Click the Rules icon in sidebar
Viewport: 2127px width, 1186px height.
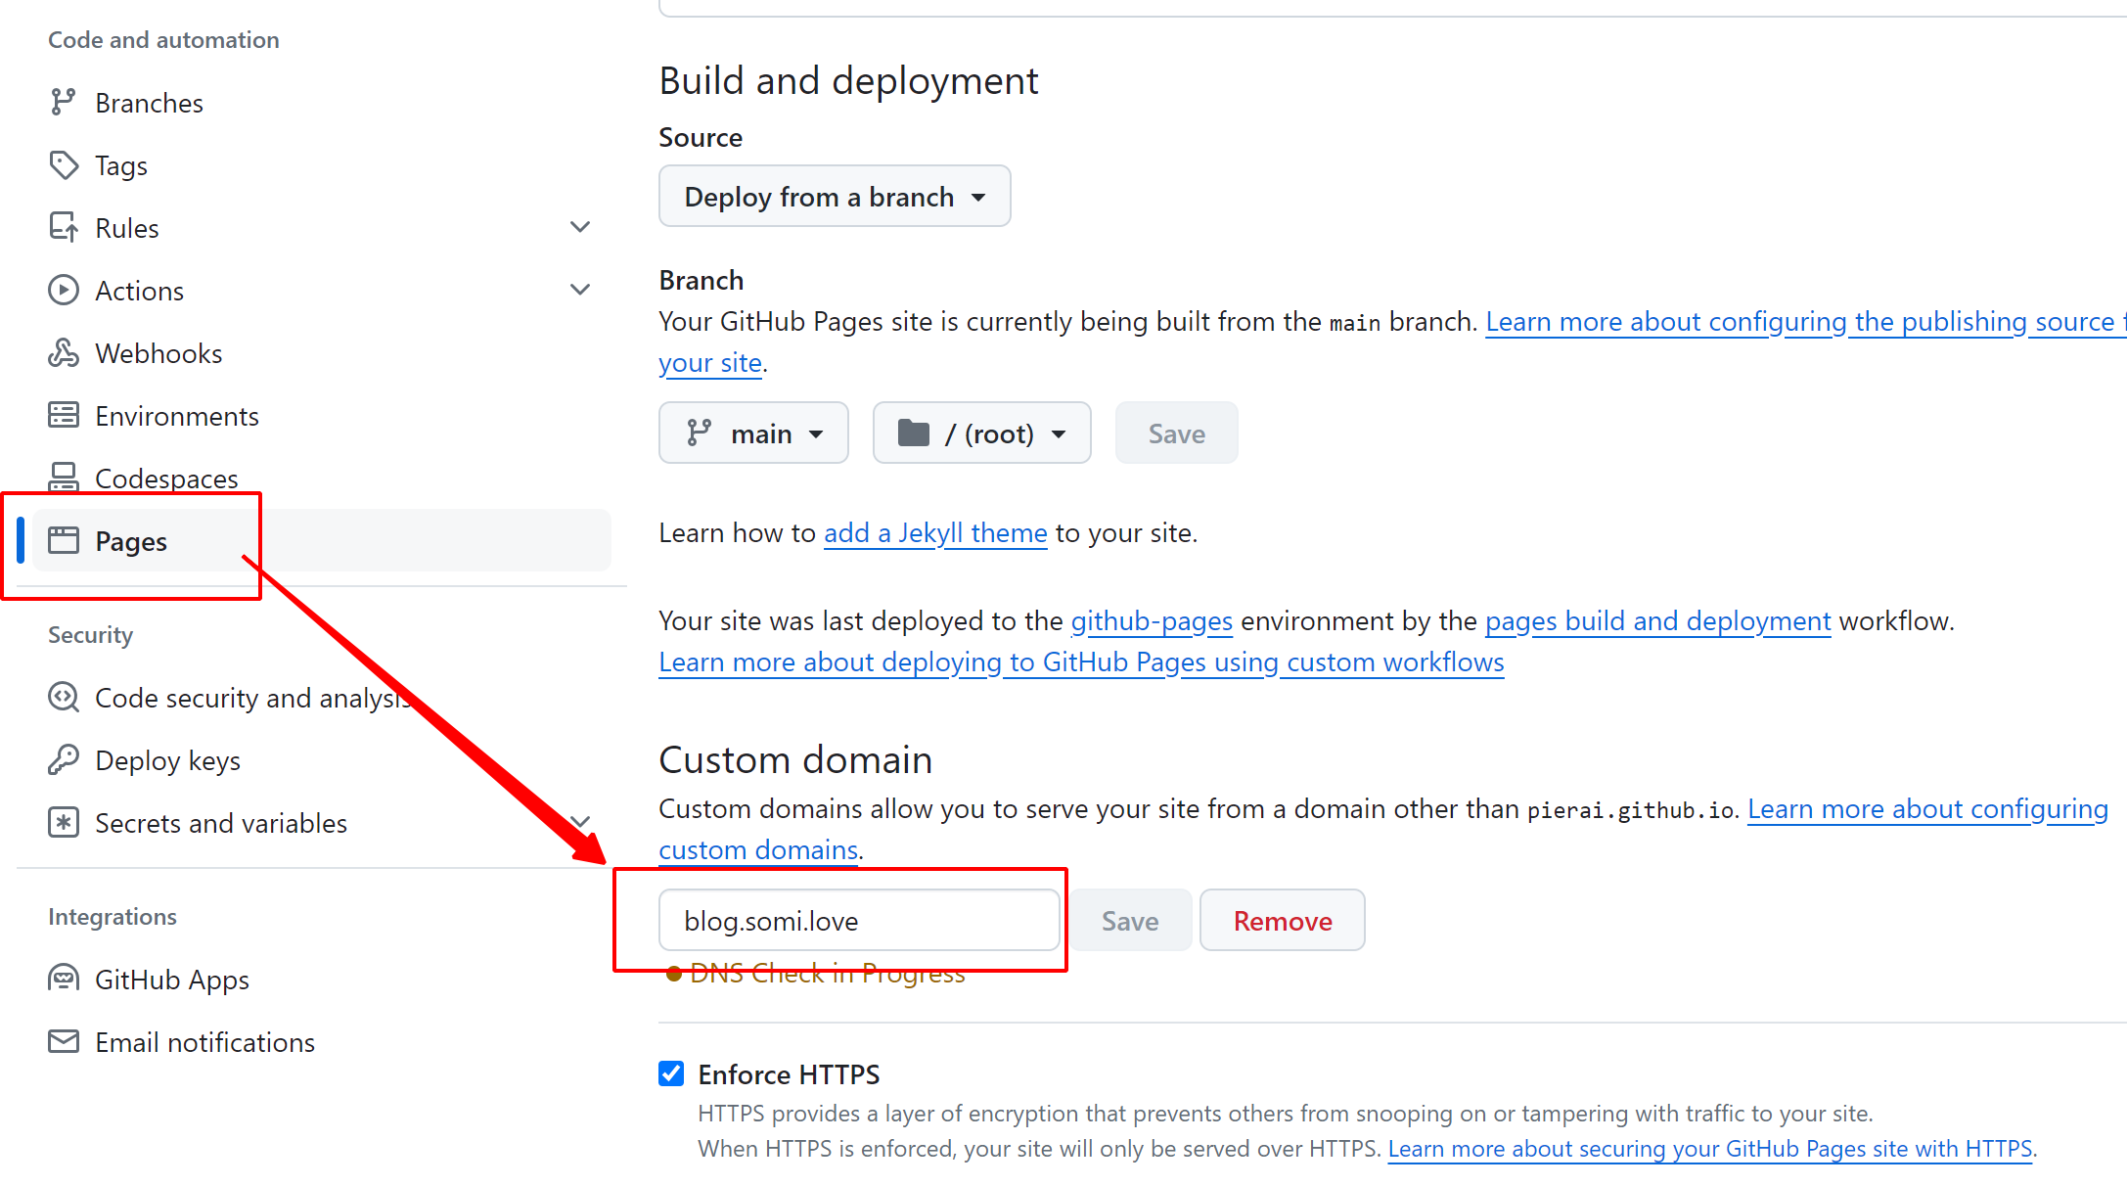(x=64, y=227)
